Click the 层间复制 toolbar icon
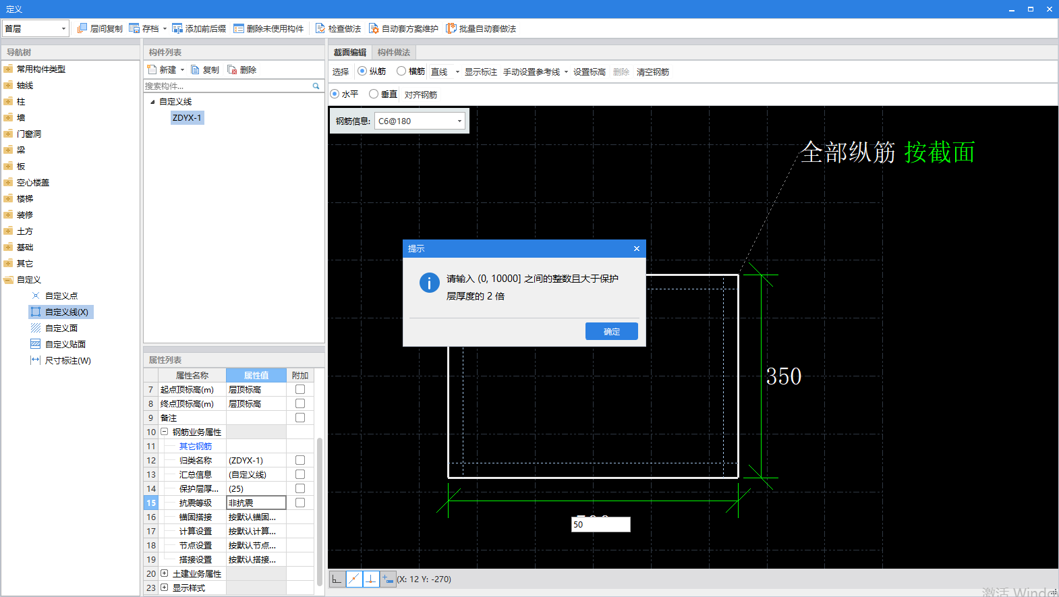1059x597 pixels. pos(82,28)
